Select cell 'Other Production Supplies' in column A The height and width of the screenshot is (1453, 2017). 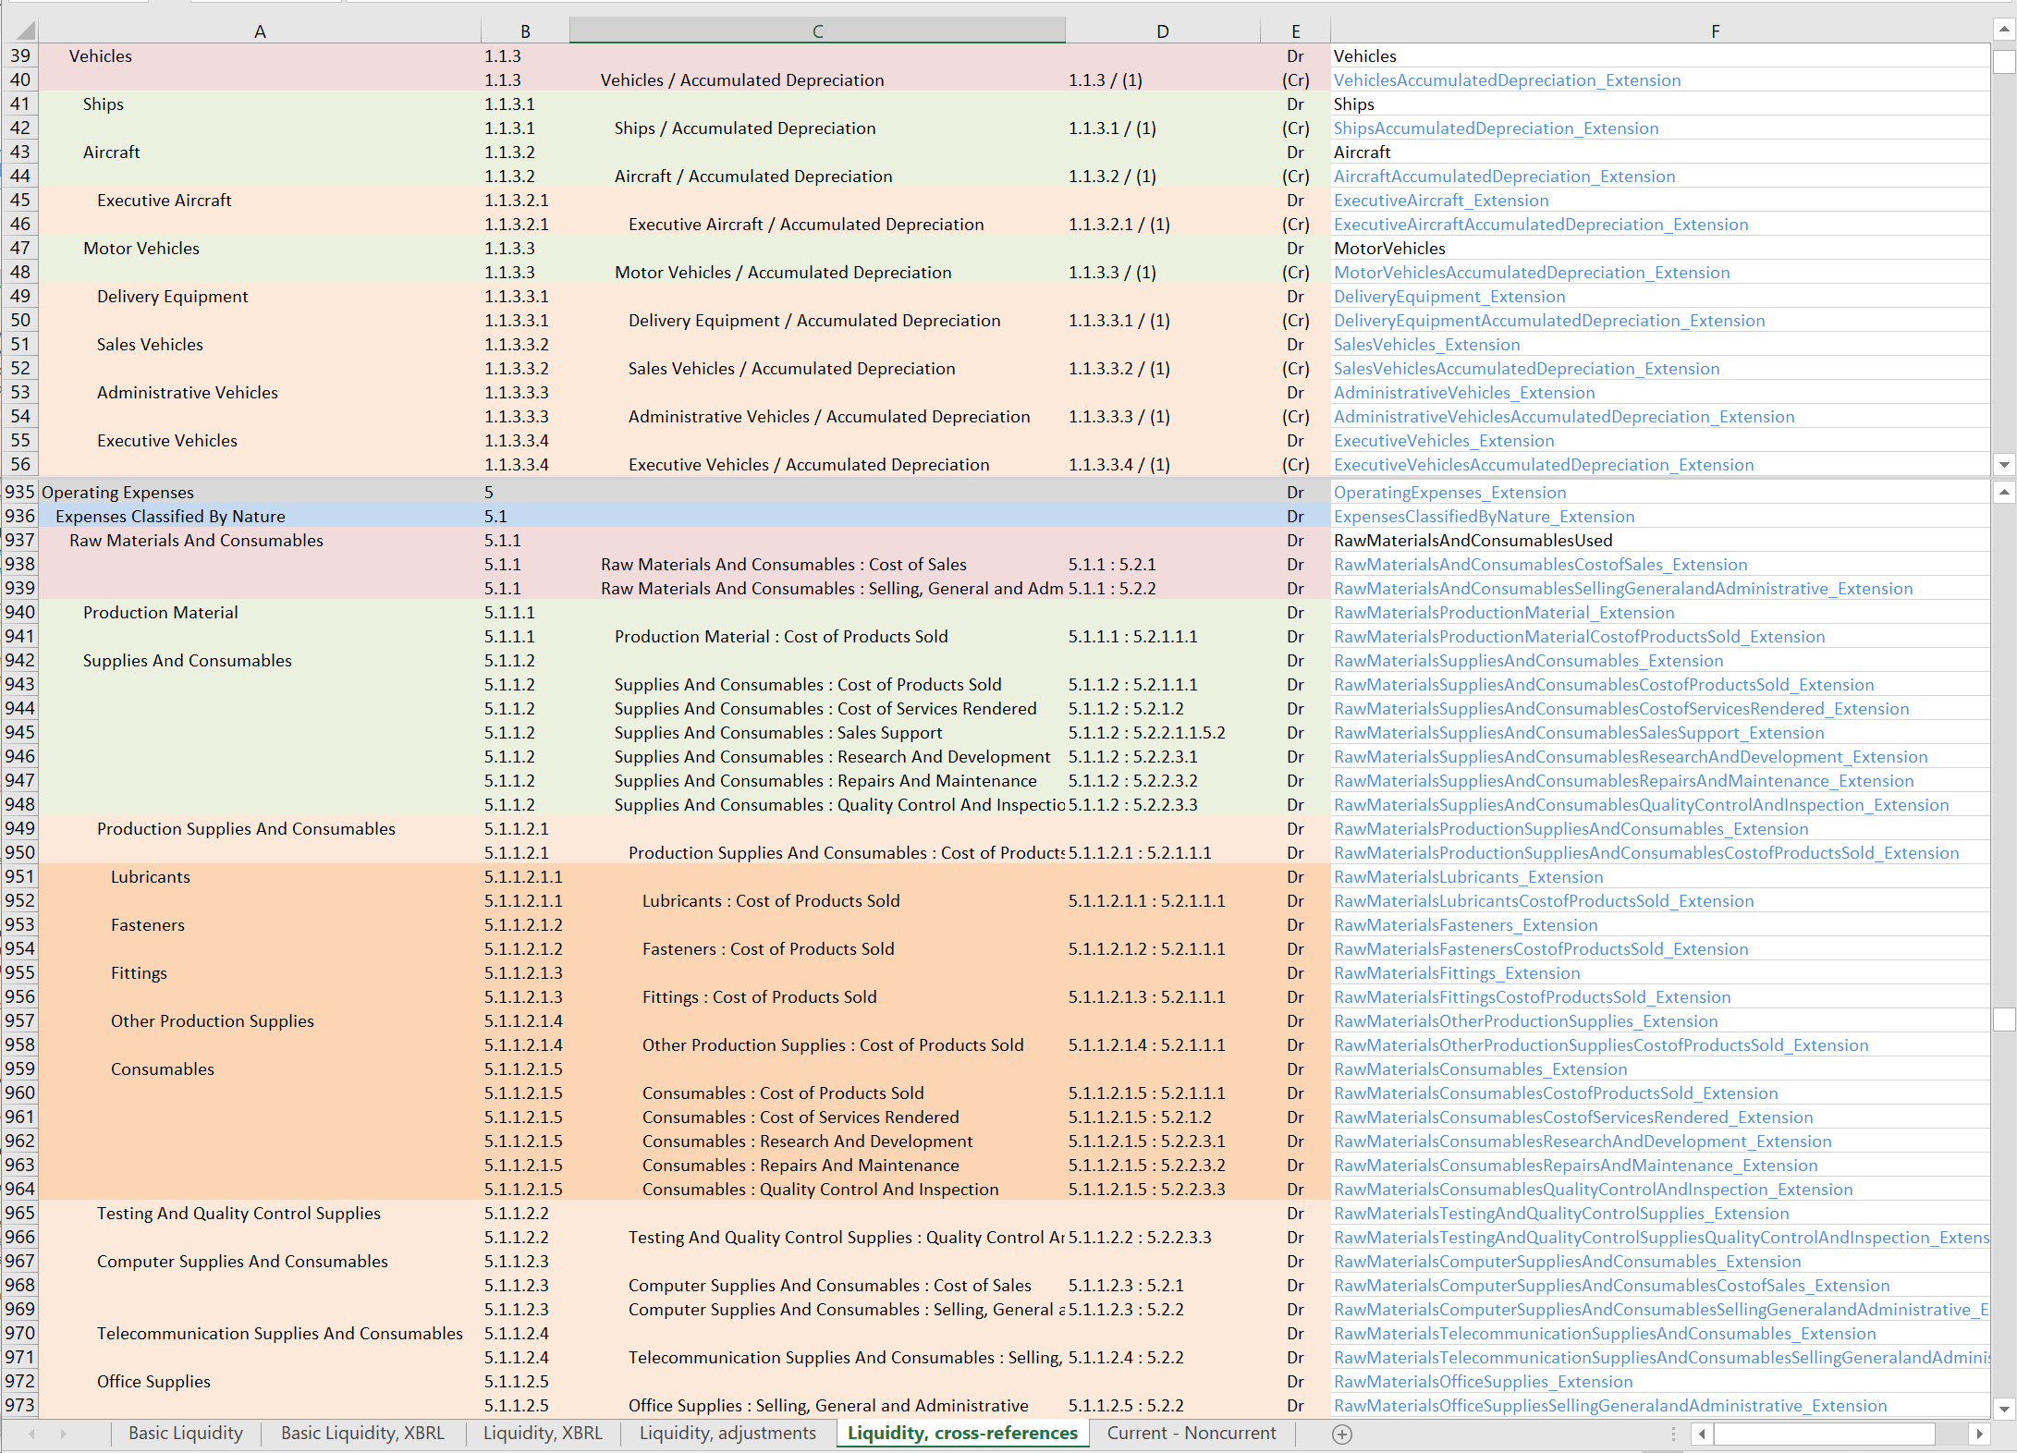260,1020
